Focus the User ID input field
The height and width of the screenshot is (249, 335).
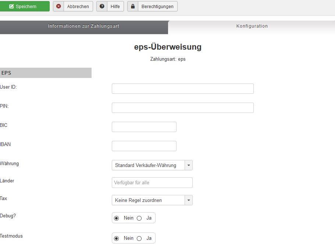[183, 89]
